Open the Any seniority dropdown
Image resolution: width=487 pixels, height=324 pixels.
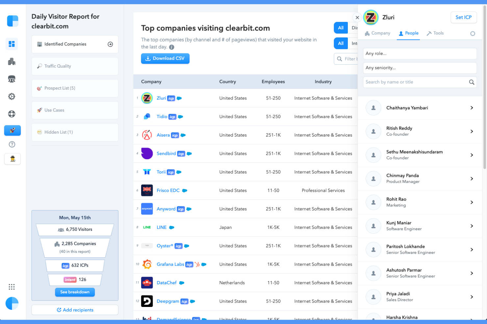point(420,68)
